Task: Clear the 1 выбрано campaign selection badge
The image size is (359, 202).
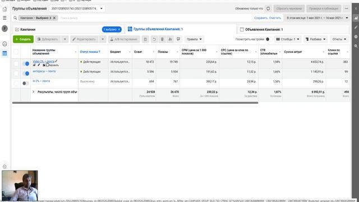Action: (x=119, y=30)
